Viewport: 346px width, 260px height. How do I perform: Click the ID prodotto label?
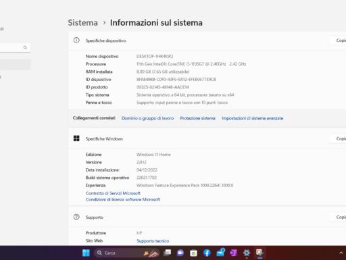97,87
